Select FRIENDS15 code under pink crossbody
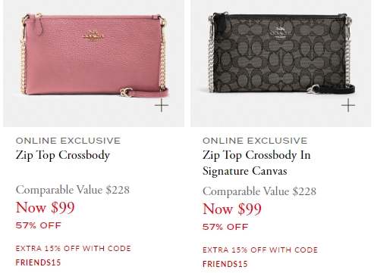Viewport: 374px width, 273px height. [x=38, y=262]
